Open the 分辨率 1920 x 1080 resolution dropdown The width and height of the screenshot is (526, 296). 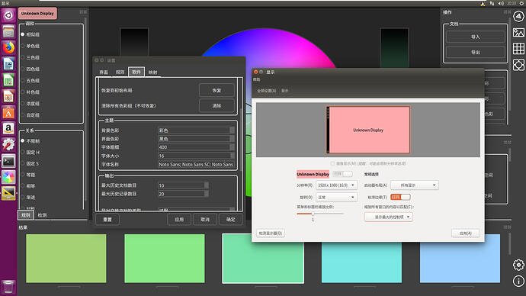[336, 185]
